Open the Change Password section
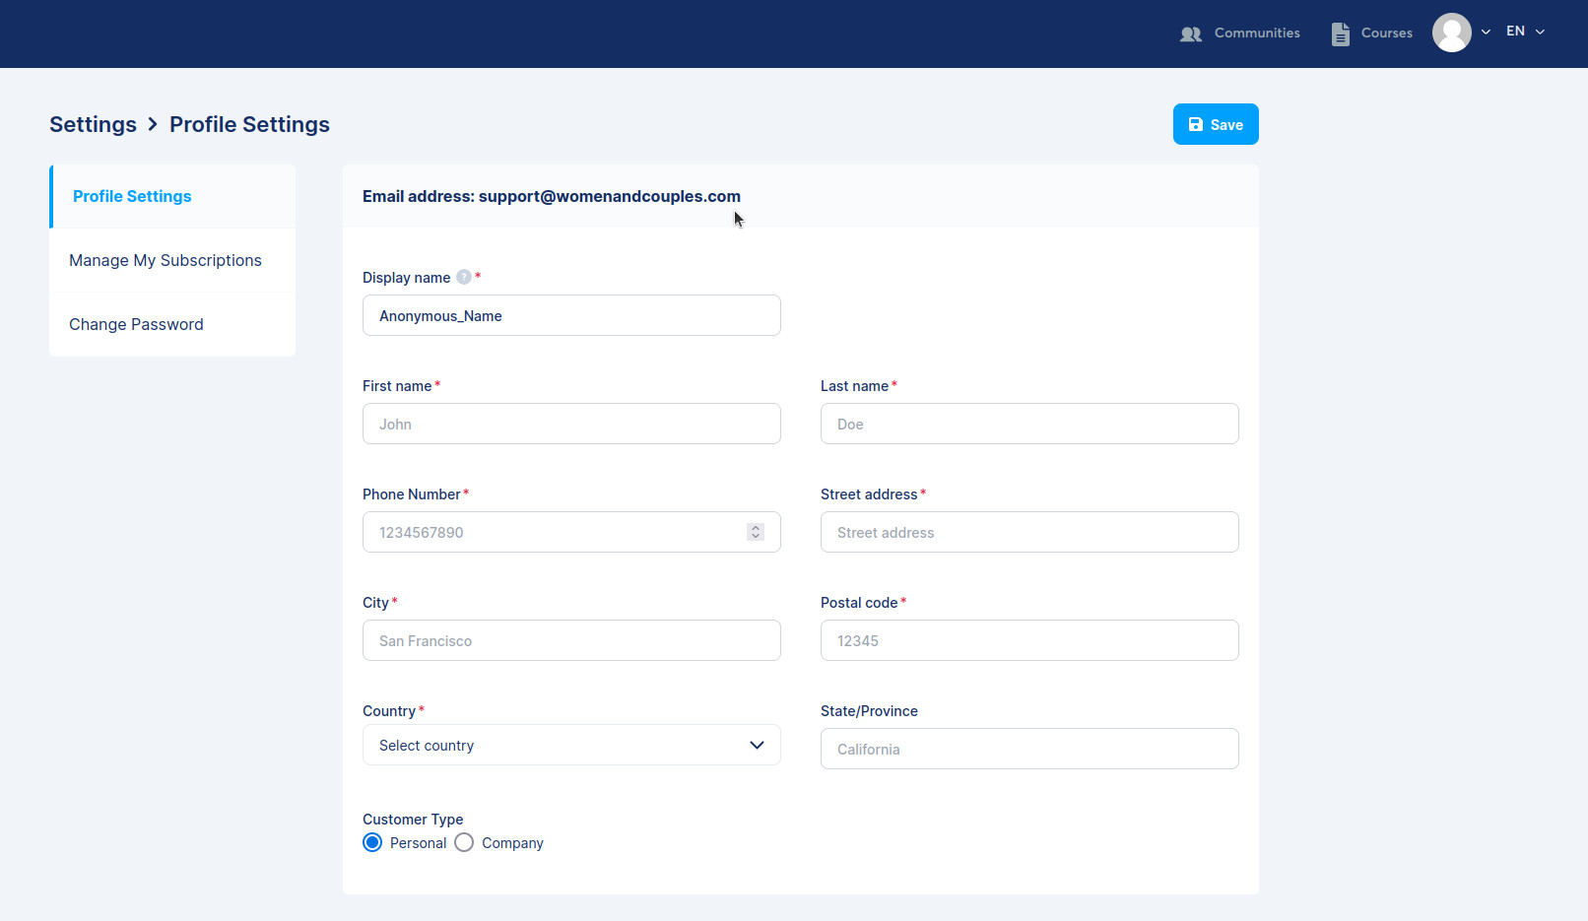The height and width of the screenshot is (921, 1588). tap(172, 324)
